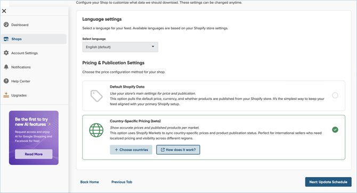This screenshot has width=357, height=193.
Task: Proceed with Next: Update Schedule button
Action: tap(328, 182)
